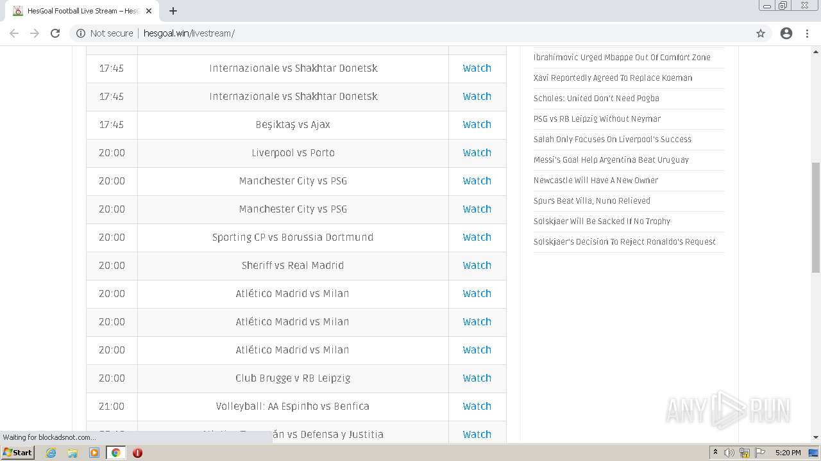Click Watch for the Defensa y Justitia match
Image resolution: width=821 pixels, height=461 pixels.
477,435
